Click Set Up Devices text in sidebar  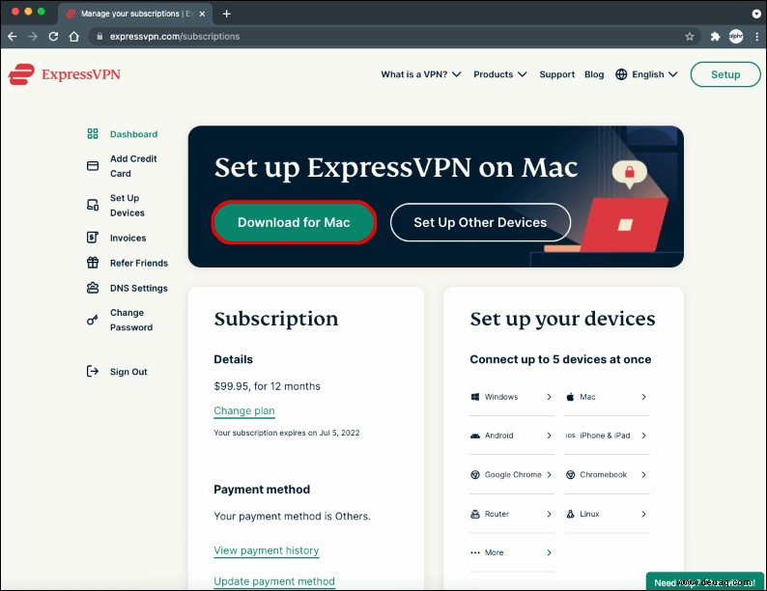pos(128,206)
